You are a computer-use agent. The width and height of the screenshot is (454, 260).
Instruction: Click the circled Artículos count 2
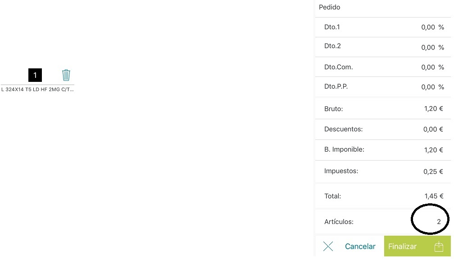tap(439, 222)
